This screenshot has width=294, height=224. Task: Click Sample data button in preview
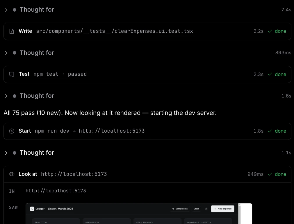coord(180,209)
